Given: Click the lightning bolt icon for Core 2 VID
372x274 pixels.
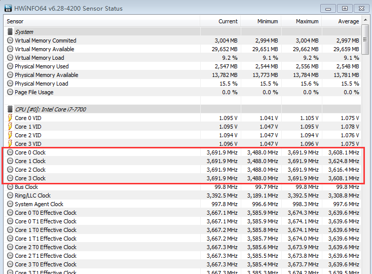Looking at the screenshot, I should pyautogui.click(x=10, y=135).
